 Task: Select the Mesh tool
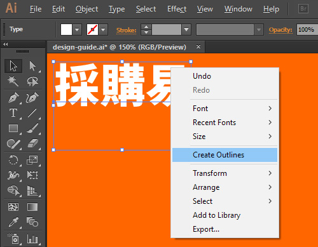[x=13, y=207]
